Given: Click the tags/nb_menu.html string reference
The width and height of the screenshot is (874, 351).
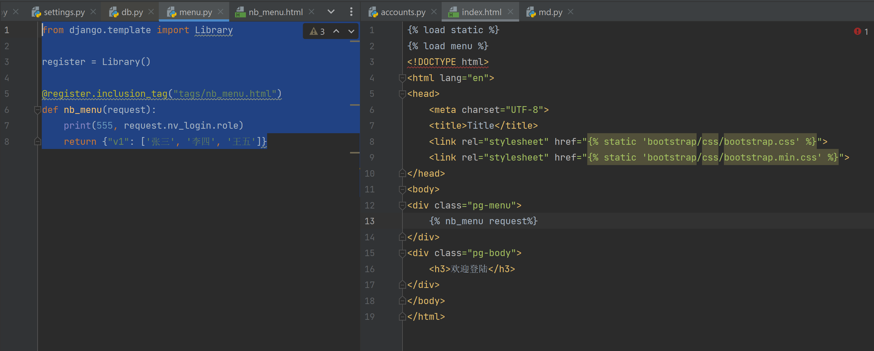Looking at the screenshot, I should coord(225,94).
